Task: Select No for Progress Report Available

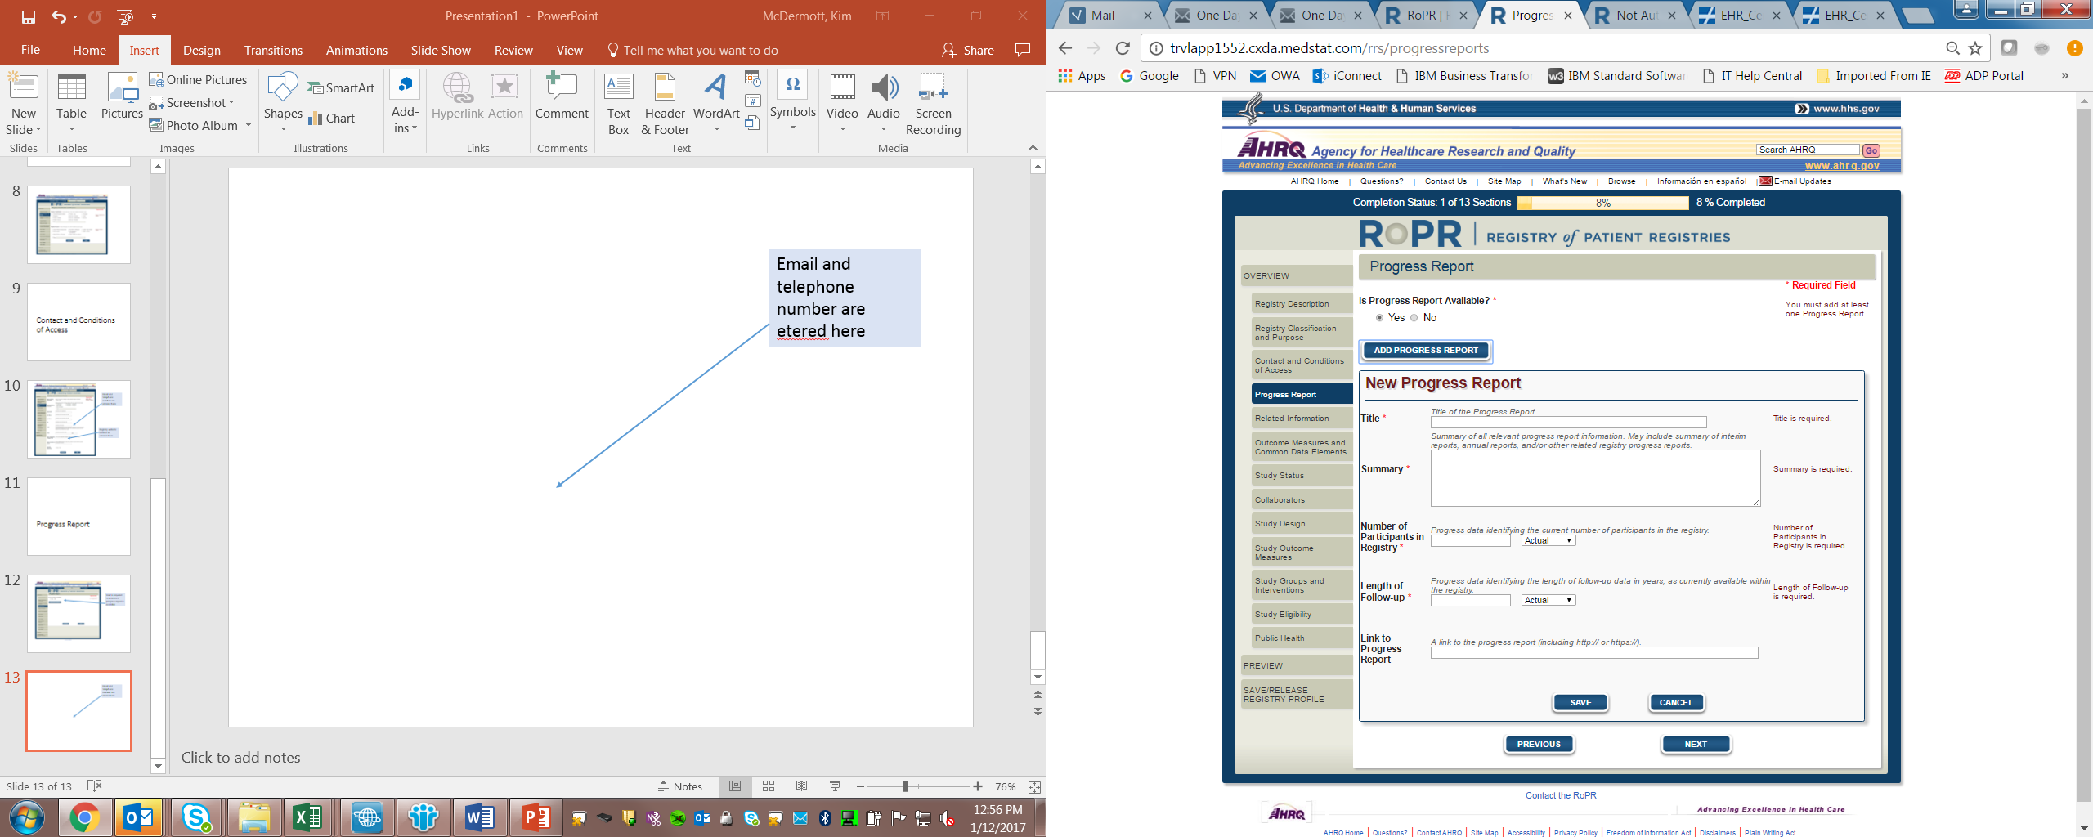Action: (x=1414, y=318)
